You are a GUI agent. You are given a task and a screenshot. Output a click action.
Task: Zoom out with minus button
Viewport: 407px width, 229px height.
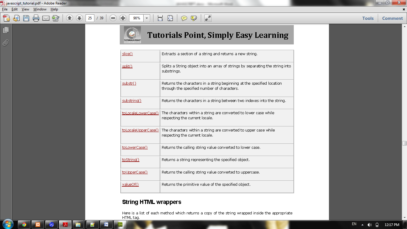pos(113,18)
